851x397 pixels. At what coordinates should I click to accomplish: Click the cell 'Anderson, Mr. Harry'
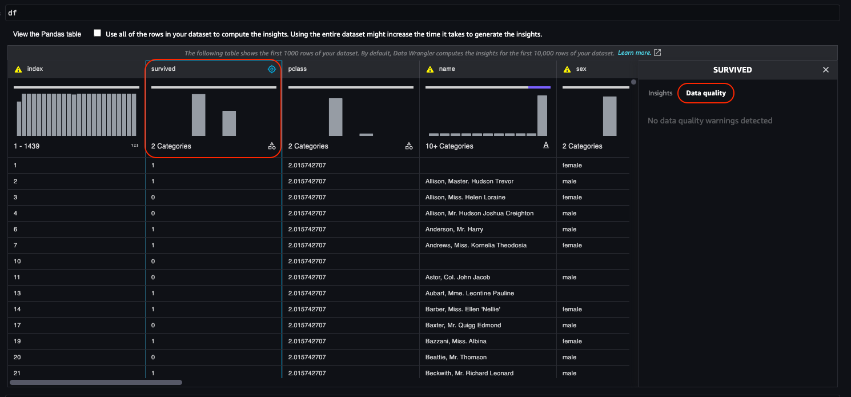pos(454,229)
